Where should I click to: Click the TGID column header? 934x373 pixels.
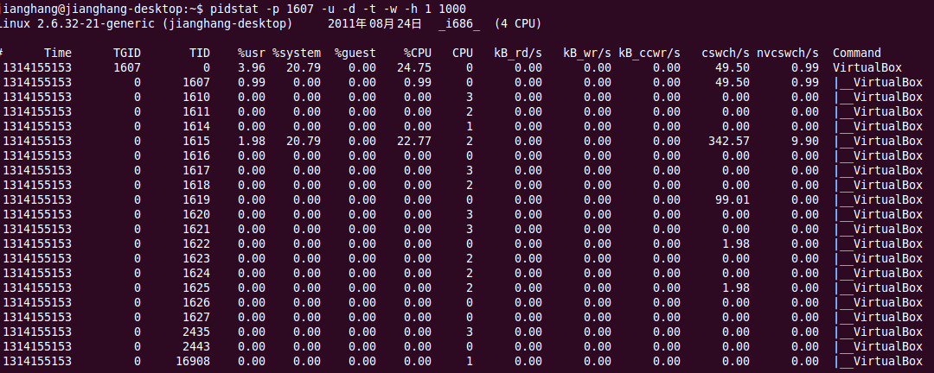[x=127, y=53]
